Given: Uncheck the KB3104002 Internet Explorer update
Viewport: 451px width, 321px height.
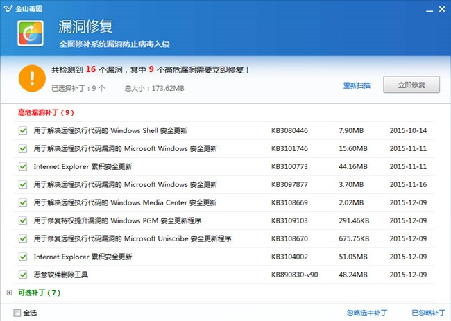Looking at the screenshot, I should point(22,257).
